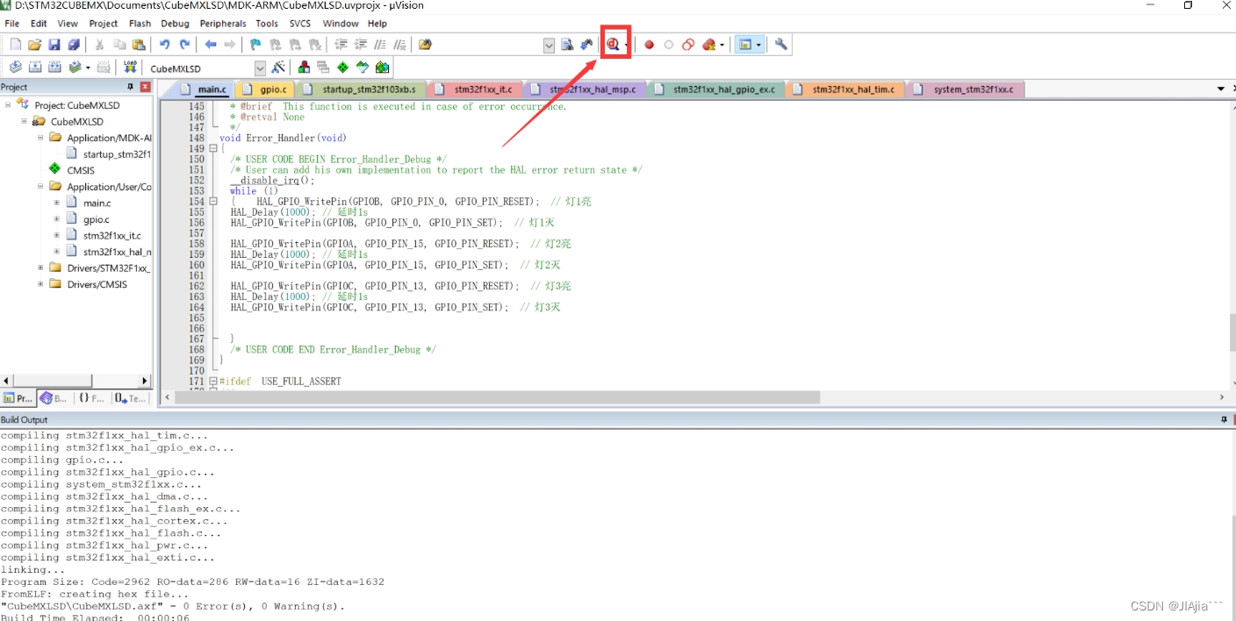Open the Debug menu
This screenshot has width=1236, height=621.
pyautogui.click(x=175, y=24)
